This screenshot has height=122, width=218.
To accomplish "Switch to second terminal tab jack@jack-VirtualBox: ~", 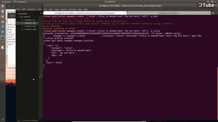I will click(169, 13).
